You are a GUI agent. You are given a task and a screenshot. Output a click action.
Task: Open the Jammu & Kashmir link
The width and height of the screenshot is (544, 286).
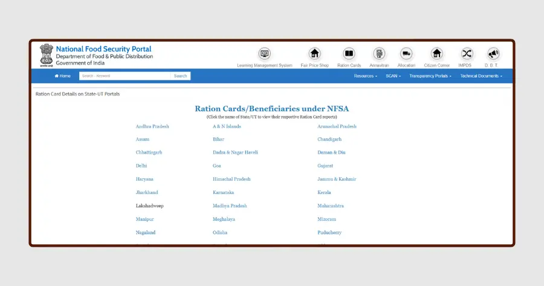pos(337,179)
